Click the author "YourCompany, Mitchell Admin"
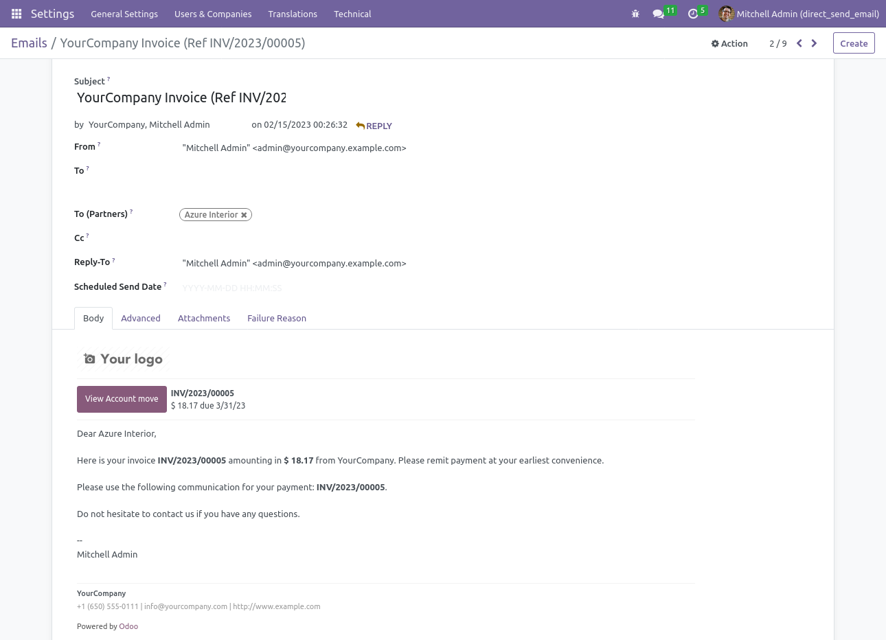The width and height of the screenshot is (886, 640). (149, 124)
